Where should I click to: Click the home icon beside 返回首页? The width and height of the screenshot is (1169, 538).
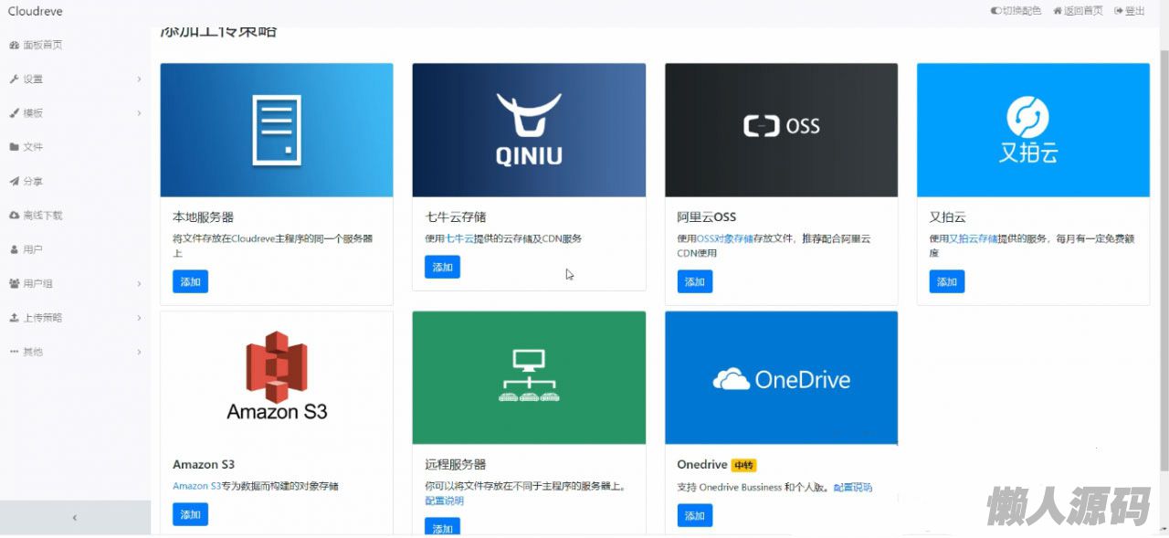pos(1058,11)
